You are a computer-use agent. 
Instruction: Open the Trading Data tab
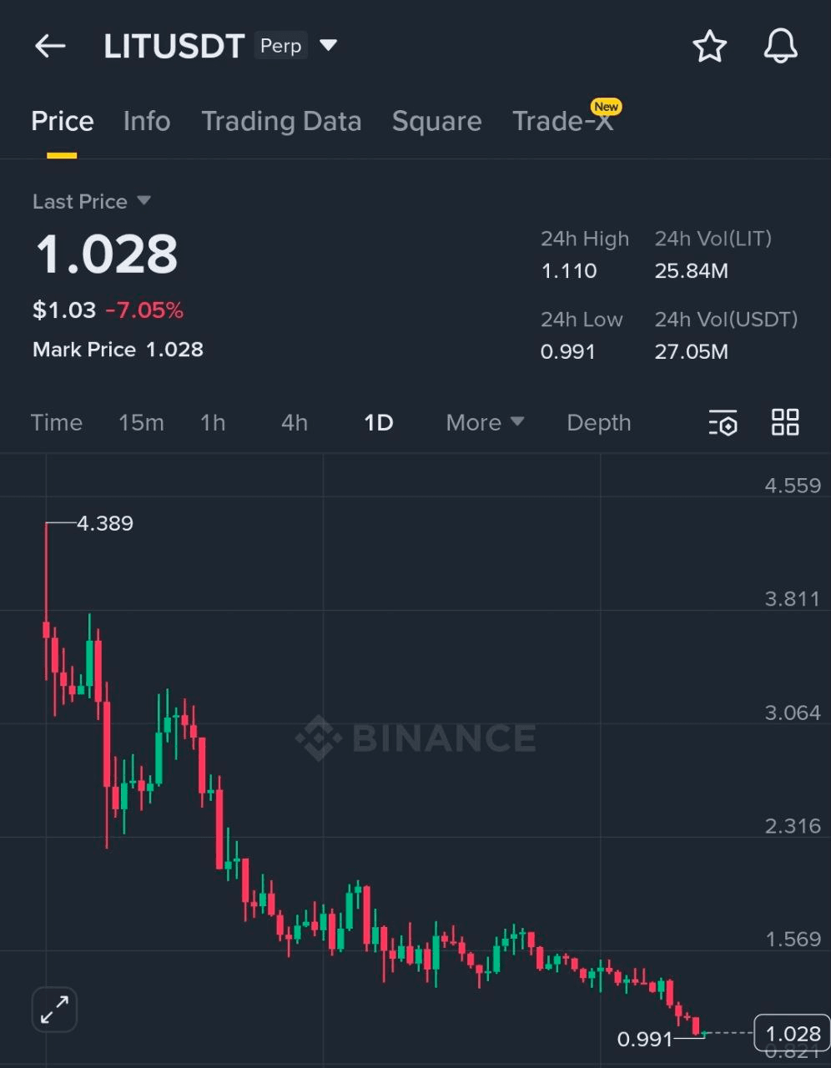coord(281,122)
